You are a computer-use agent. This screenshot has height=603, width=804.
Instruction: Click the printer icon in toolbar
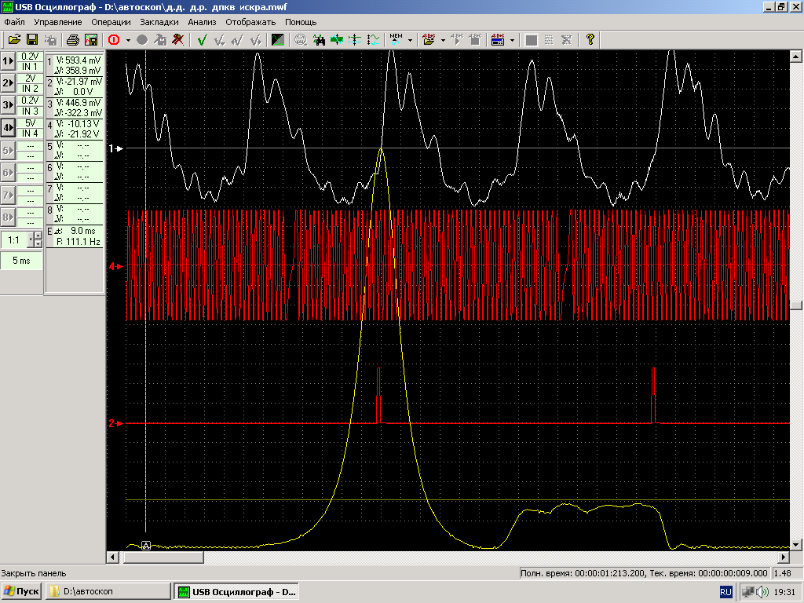click(73, 39)
